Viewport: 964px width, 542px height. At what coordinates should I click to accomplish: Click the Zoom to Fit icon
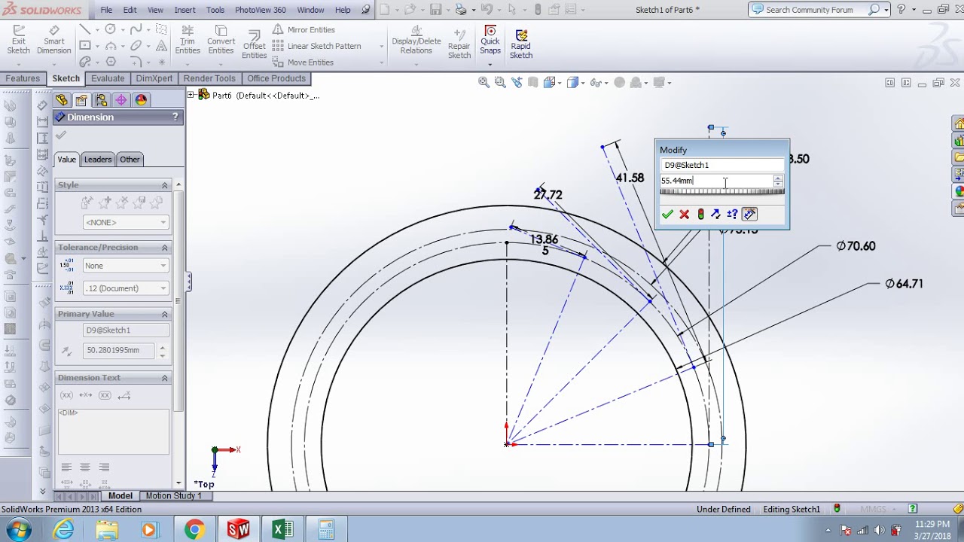click(484, 83)
